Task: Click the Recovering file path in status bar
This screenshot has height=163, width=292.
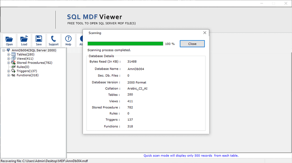Action: 44,161
